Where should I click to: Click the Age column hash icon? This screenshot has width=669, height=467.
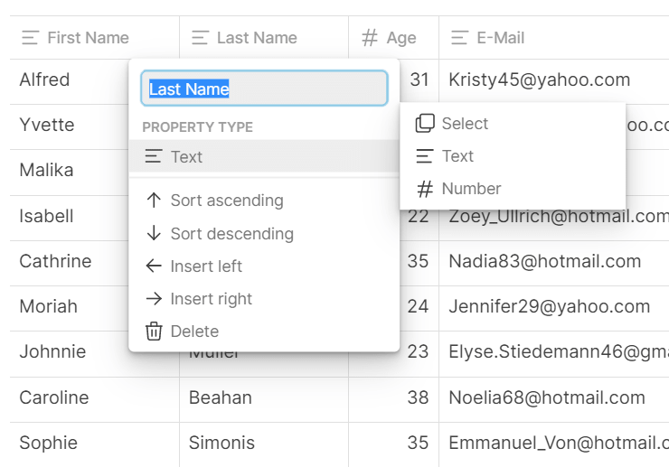(x=370, y=38)
